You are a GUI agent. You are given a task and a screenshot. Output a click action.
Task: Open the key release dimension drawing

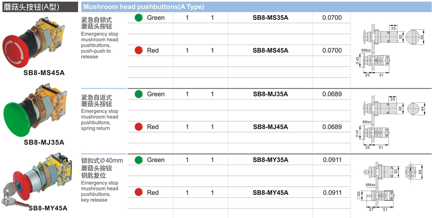click(391, 186)
